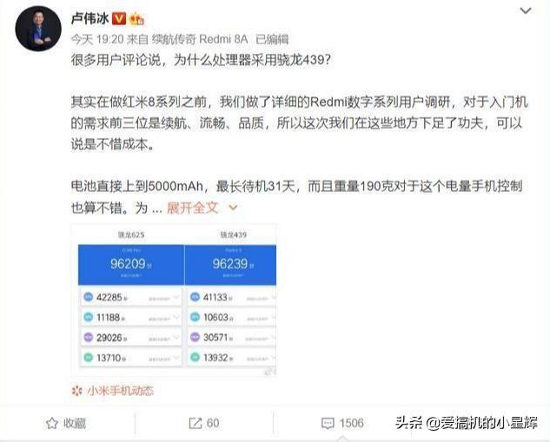Click the 已编辑 edited label
Screen dimensions: 550x442
click(272, 39)
